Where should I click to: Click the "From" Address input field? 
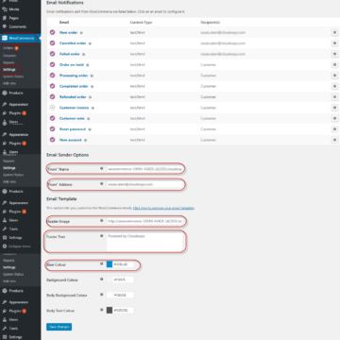coord(144,184)
